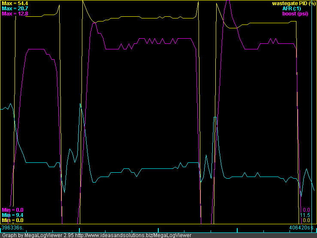This screenshot has width=317, height=238.
Task: Click the magenta "Min = 0.0" label
Action: click(12, 210)
